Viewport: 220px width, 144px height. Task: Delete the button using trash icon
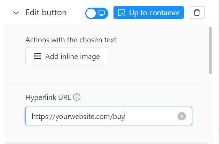pyautogui.click(x=197, y=12)
